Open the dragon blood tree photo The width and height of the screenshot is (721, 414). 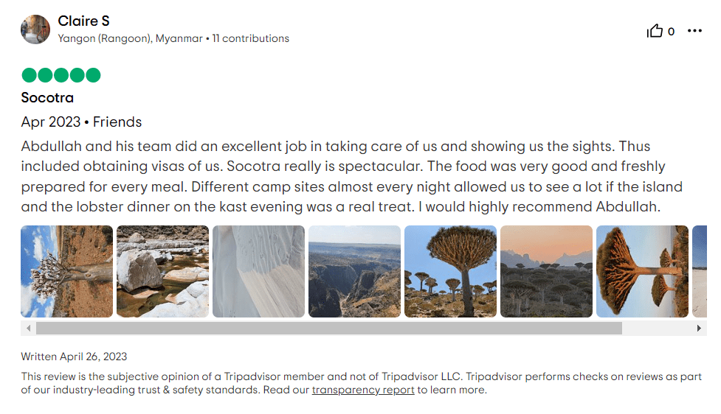pyautogui.click(x=450, y=271)
